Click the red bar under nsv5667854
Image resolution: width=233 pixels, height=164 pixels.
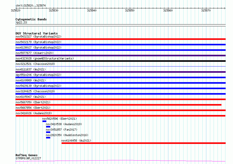(x=120, y=110)
